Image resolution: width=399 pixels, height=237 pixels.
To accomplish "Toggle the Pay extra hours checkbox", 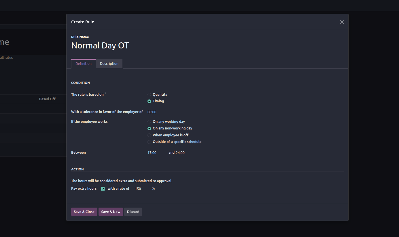I will tap(103, 189).
